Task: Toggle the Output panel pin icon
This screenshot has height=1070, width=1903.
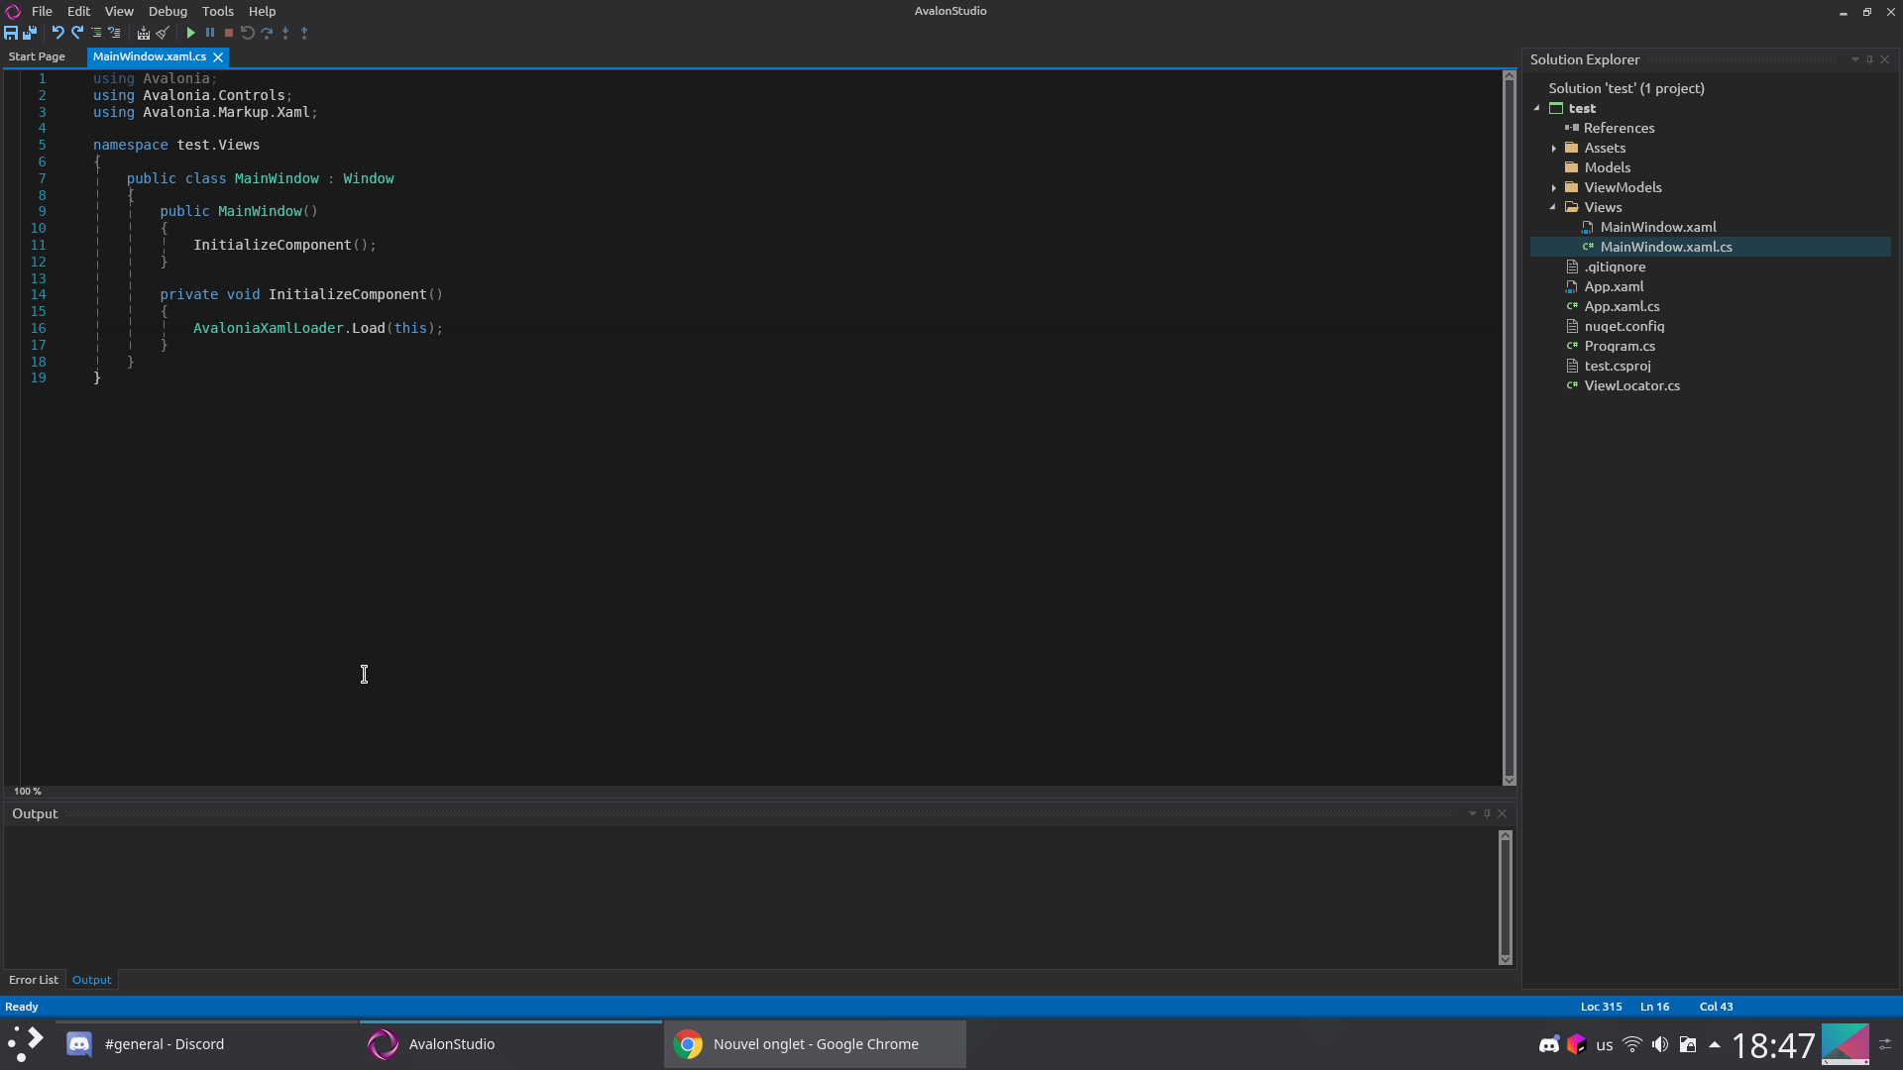Action: coord(1487,812)
